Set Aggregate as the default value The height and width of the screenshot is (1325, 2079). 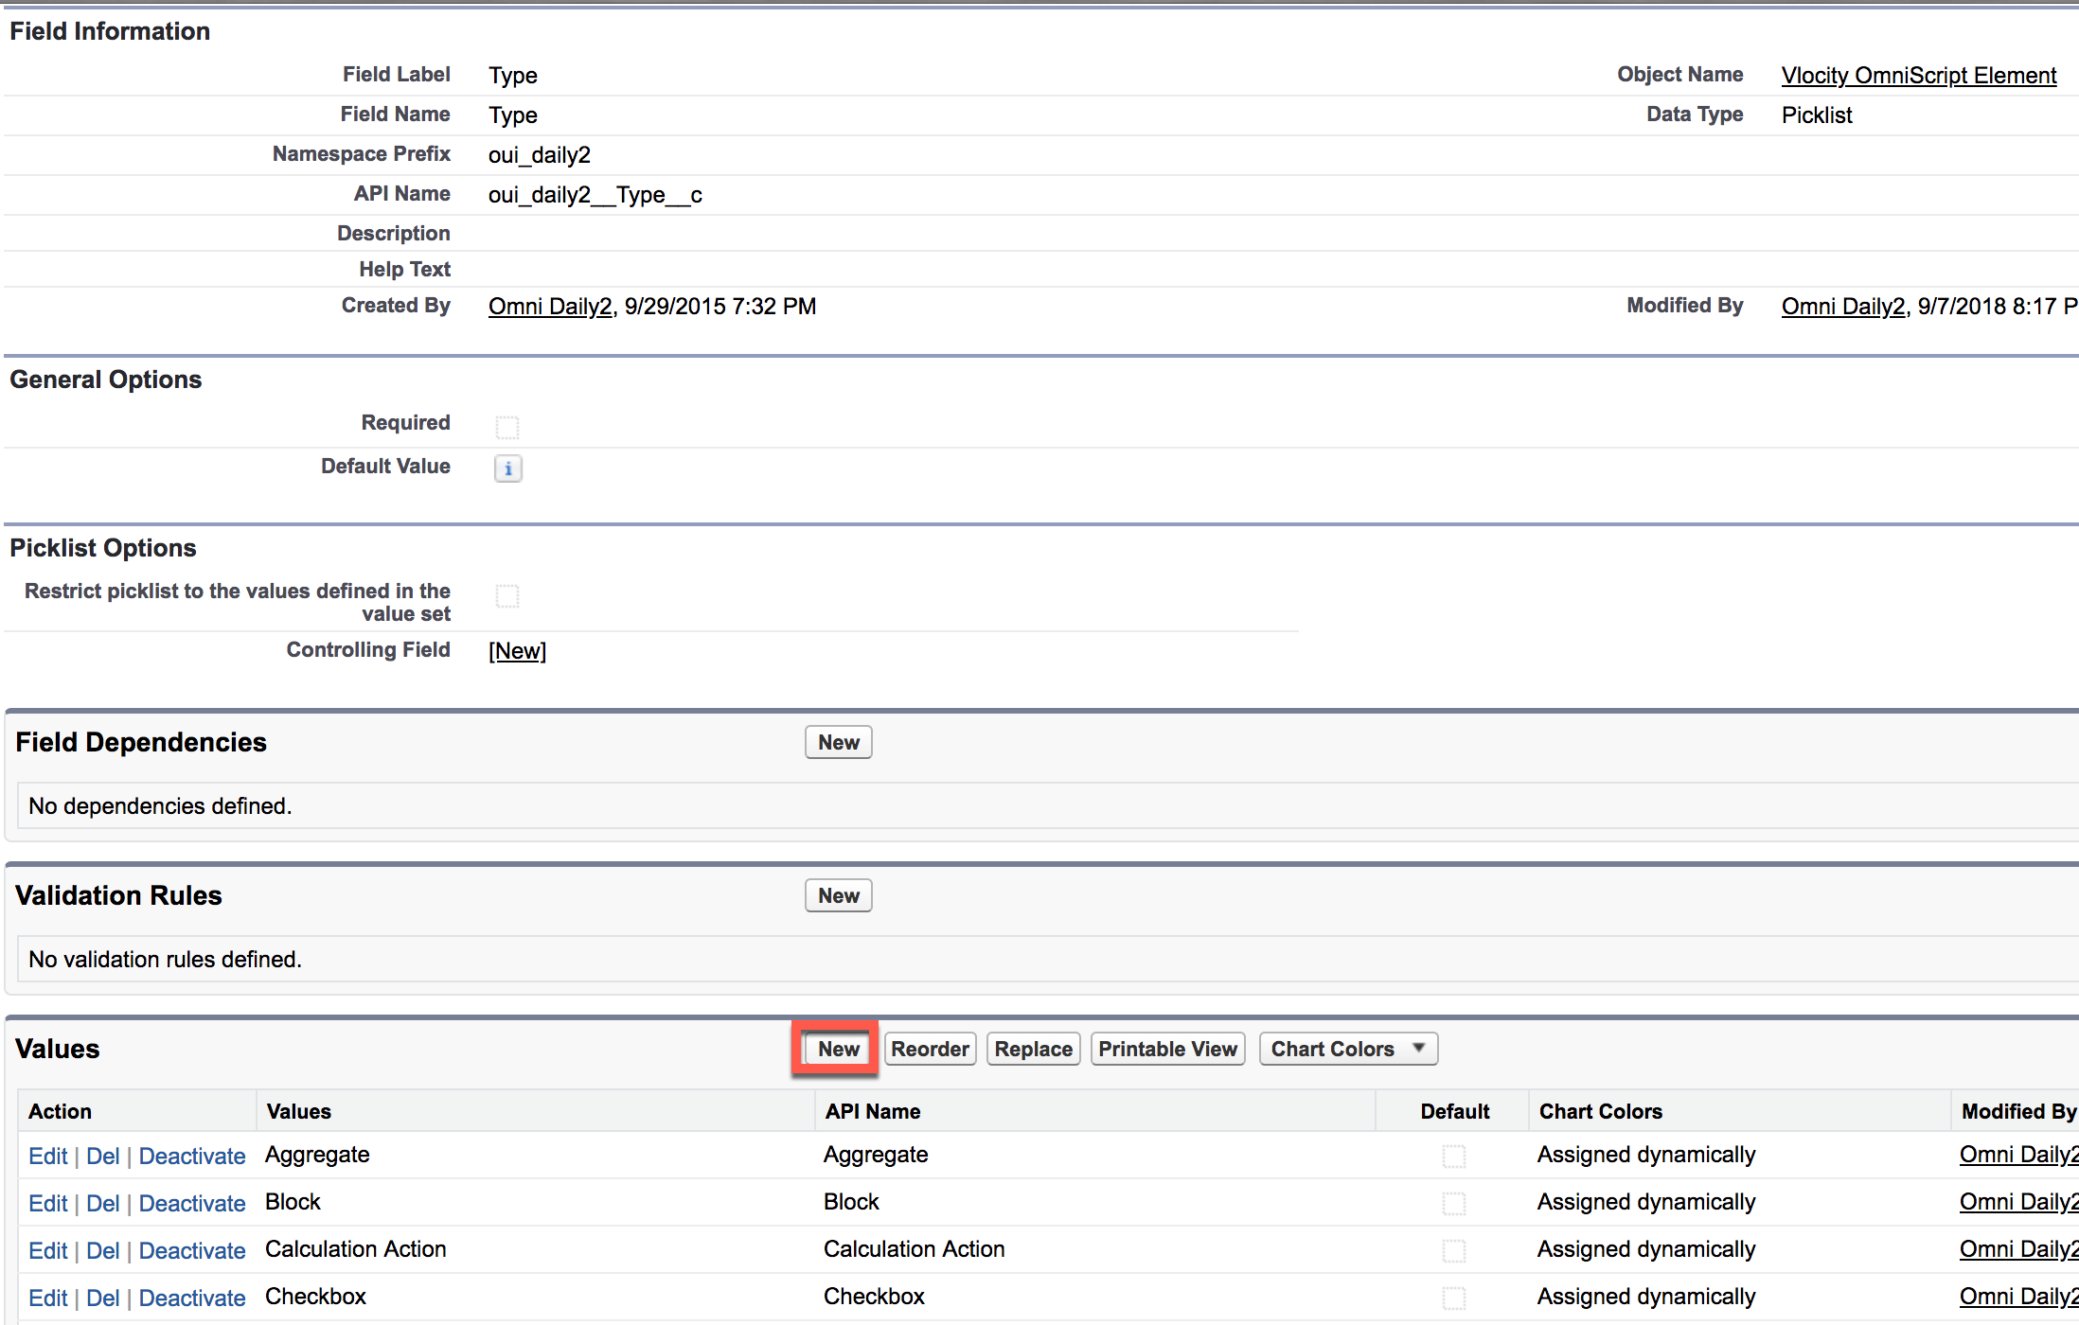pyautogui.click(x=1454, y=1156)
